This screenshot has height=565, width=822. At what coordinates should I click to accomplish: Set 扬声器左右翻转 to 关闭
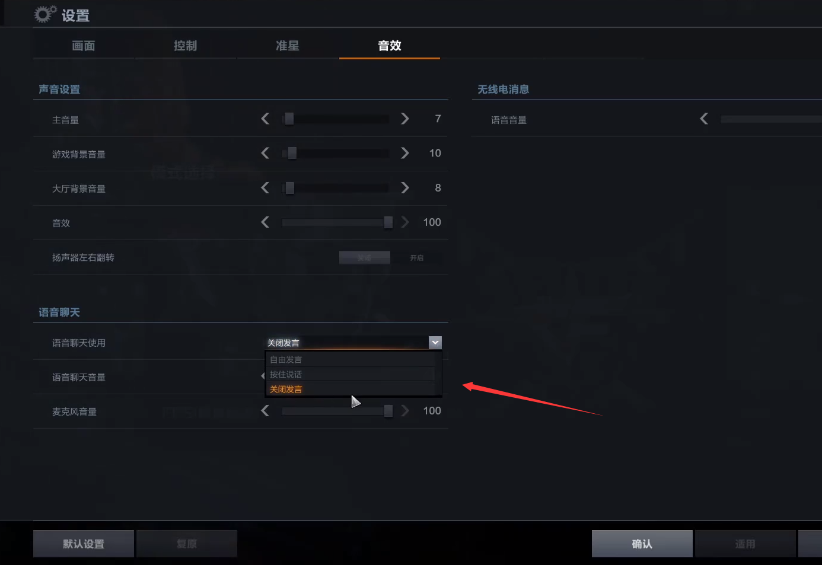[364, 257]
